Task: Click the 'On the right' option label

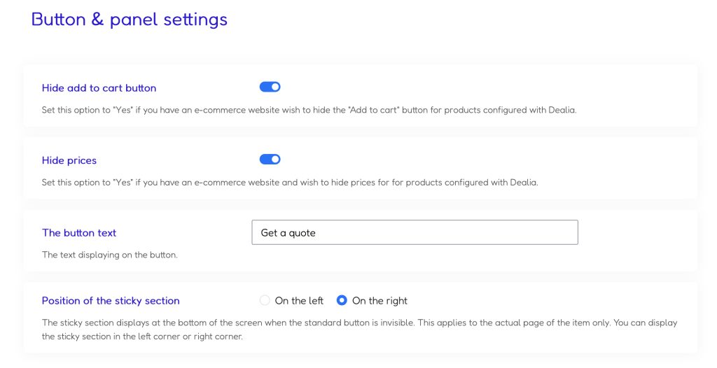Action: tap(380, 301)
